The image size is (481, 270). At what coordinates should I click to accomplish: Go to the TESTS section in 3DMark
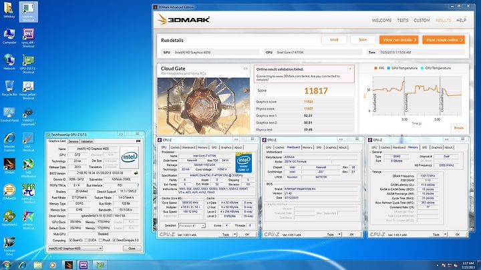(402, 20)
